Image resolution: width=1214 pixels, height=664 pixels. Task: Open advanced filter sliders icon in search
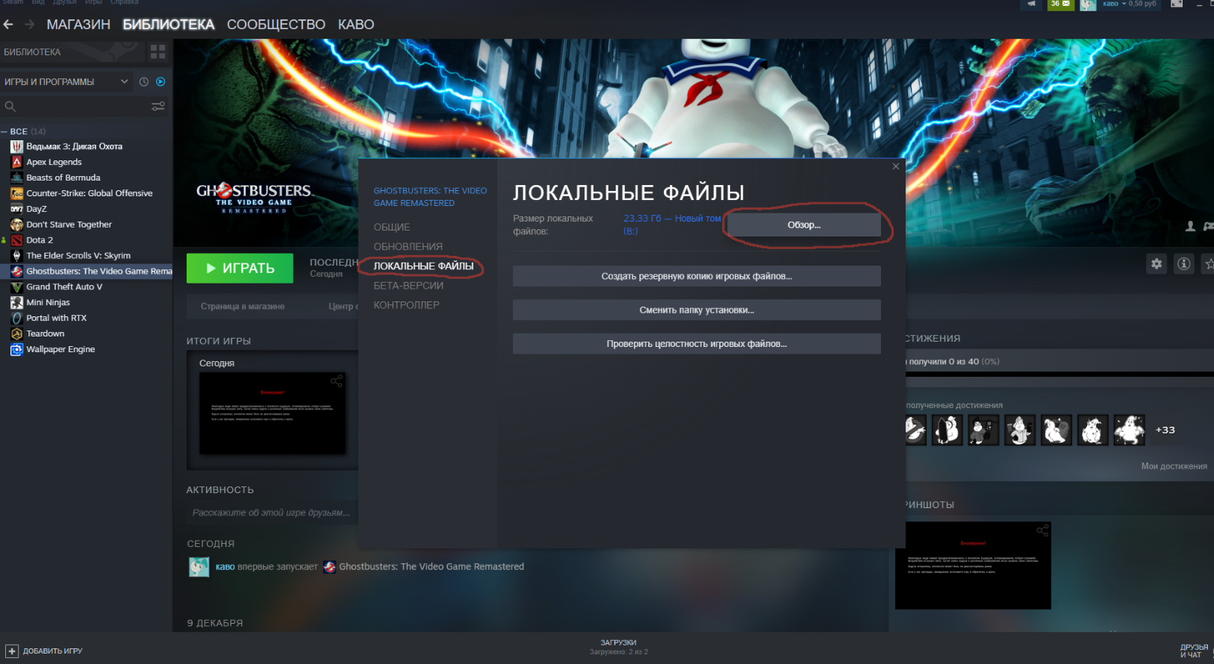pyautogui.click(x=158, y=107)
